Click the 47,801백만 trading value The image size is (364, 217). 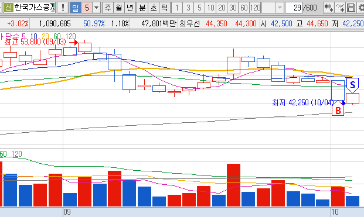coord(159,23)
